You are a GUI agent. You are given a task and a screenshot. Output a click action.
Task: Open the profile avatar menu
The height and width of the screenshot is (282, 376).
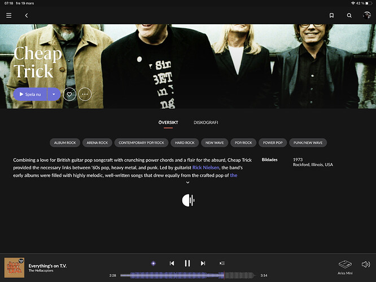(x=366, y=15)
